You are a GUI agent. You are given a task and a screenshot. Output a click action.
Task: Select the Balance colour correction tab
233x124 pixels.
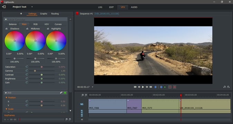tap(13, 24)
